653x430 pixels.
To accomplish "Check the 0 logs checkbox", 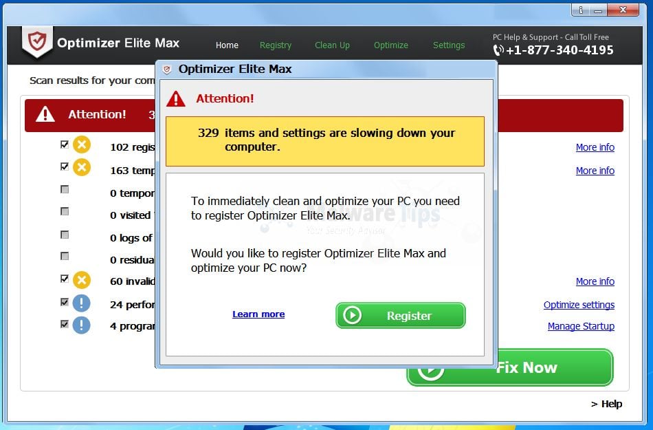I will click(x=65, y=235).
